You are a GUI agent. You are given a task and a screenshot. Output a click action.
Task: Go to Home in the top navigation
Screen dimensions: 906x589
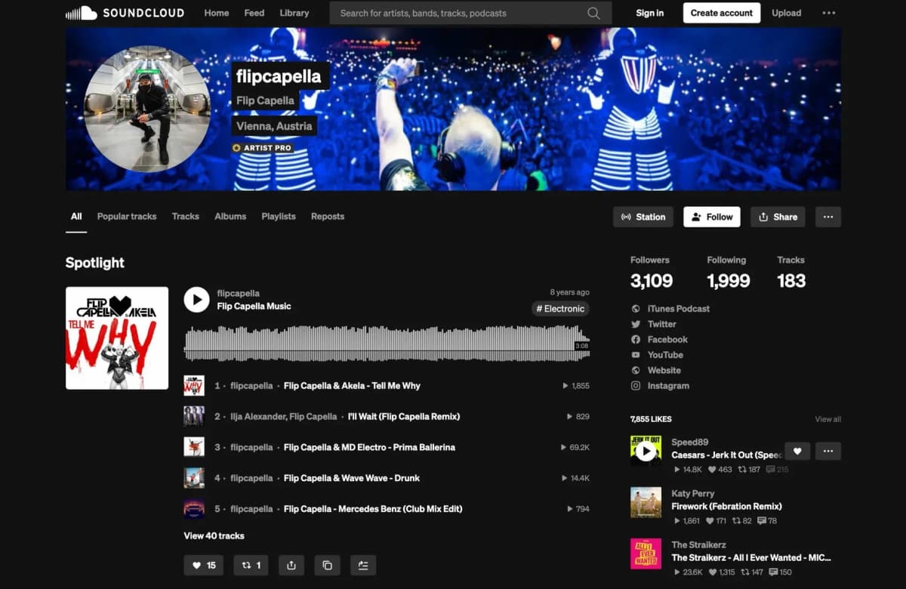click(x=217, y=13)
